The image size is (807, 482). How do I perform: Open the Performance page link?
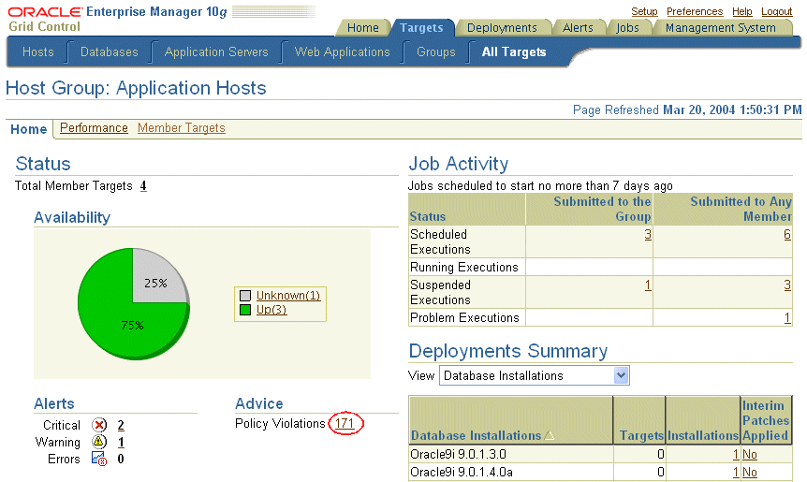point(94,127)
